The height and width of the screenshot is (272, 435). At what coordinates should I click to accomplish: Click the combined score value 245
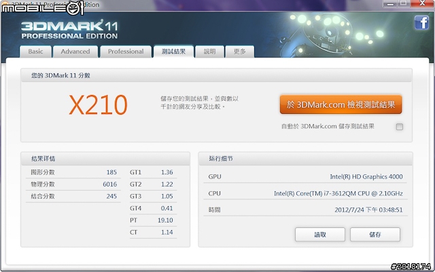[x=111, y=196]
